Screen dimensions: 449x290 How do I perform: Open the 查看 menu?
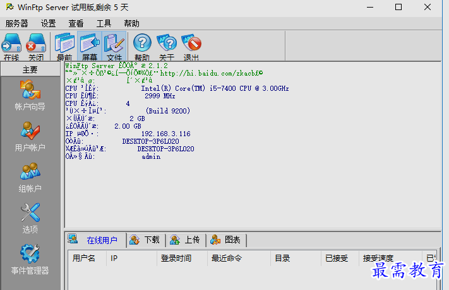point(76,23)
